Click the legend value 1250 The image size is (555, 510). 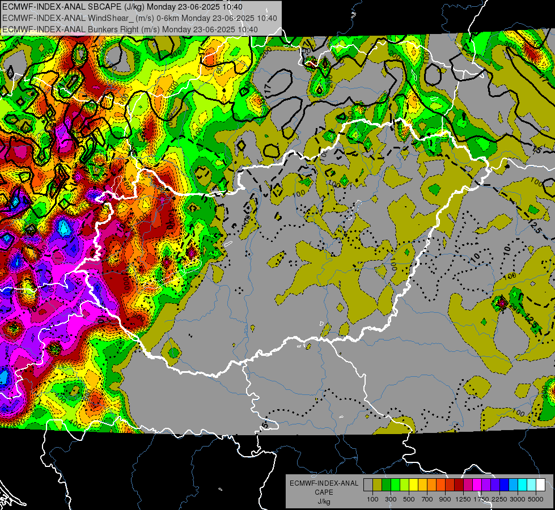pyautogui.click(x=463, y=499)
